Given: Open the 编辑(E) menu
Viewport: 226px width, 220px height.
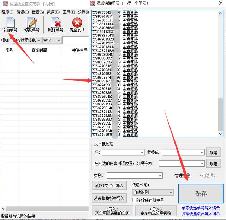Looking at the screenshot, I should click(23, 12).
